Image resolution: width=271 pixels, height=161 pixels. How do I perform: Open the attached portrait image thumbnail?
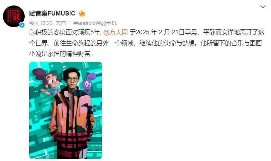(65, 110)
